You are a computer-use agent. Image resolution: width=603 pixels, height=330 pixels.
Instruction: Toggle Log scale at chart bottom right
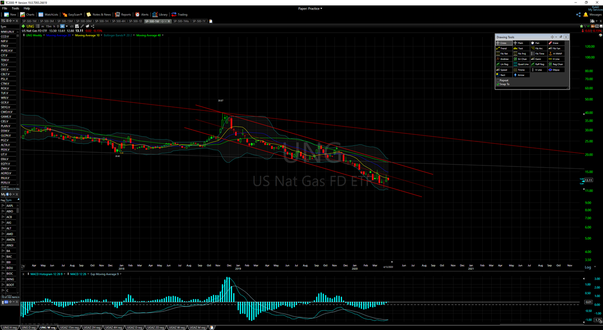tap(588, 267)
